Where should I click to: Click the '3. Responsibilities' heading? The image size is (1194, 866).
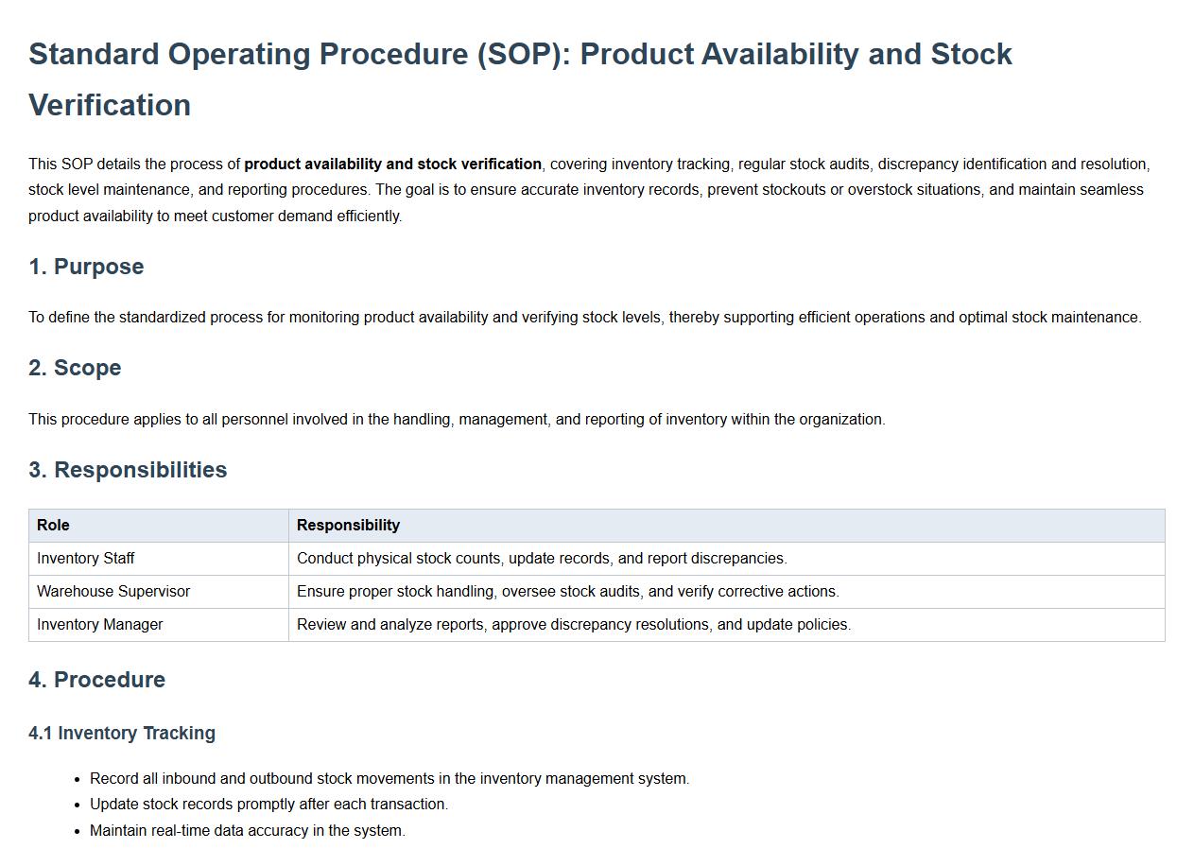click(128, 470)
